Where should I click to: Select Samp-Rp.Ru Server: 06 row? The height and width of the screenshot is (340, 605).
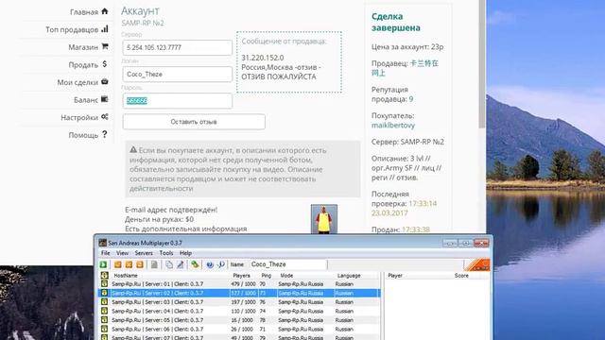click(239, 330)
